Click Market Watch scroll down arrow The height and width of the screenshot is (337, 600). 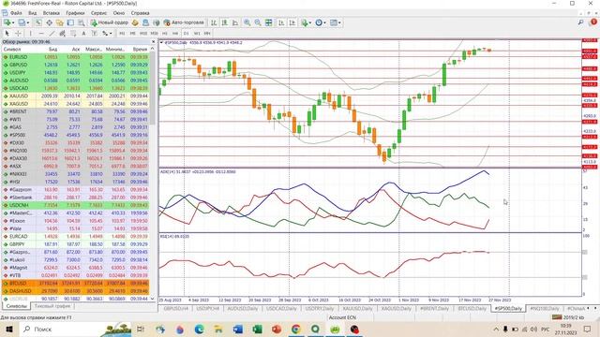[x=153, y=299]
